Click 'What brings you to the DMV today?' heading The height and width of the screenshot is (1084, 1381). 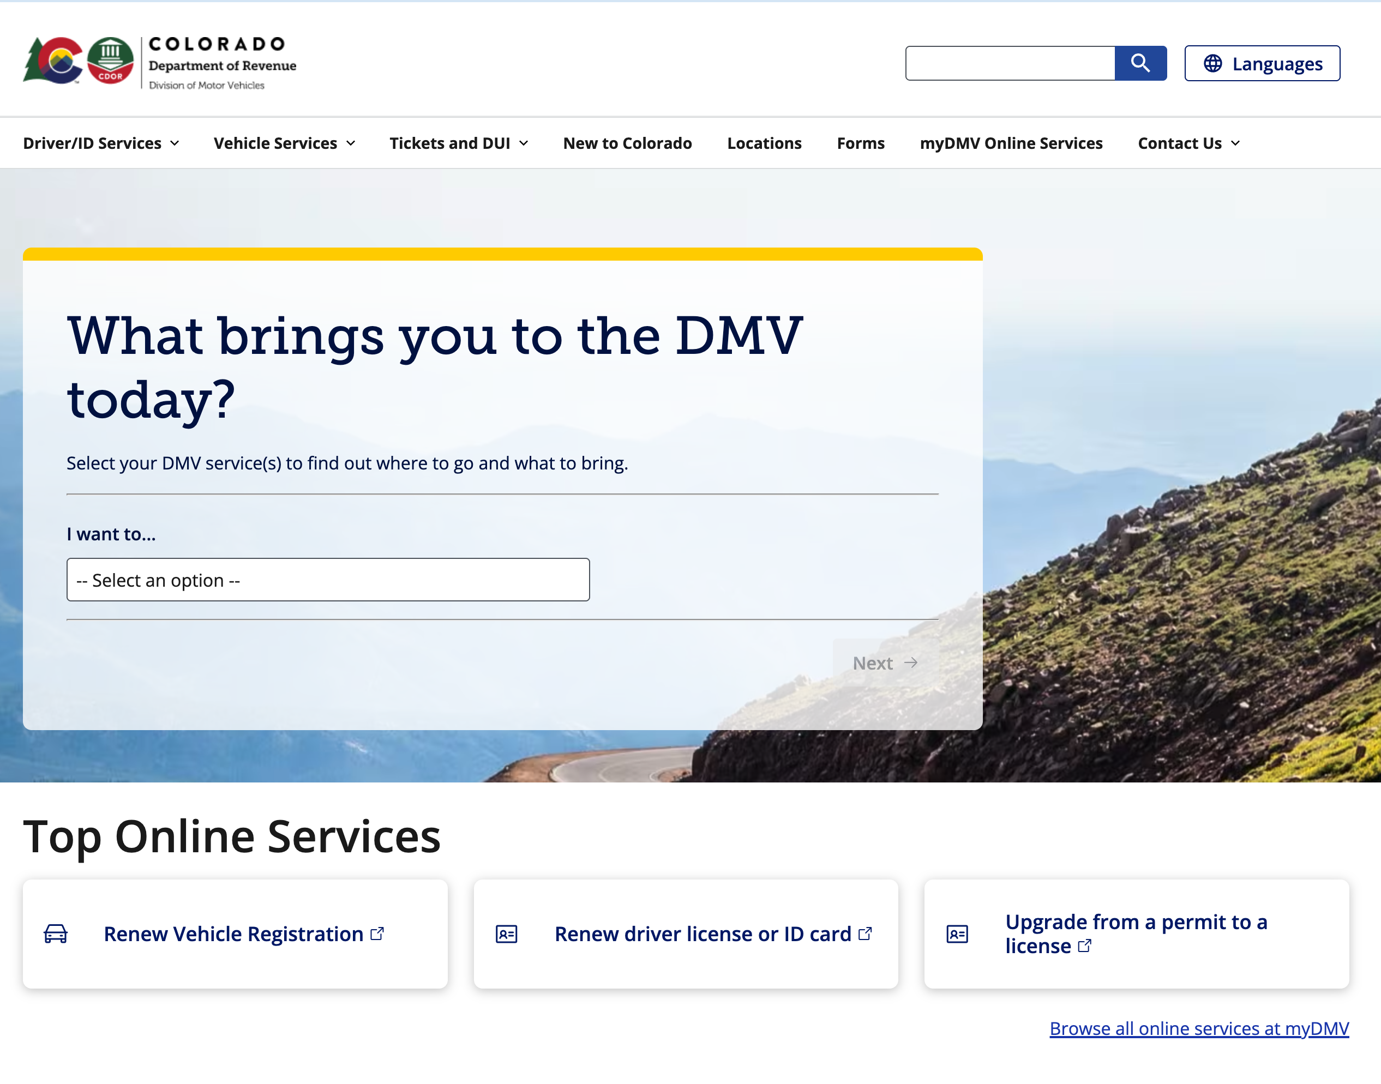[435, 367]
